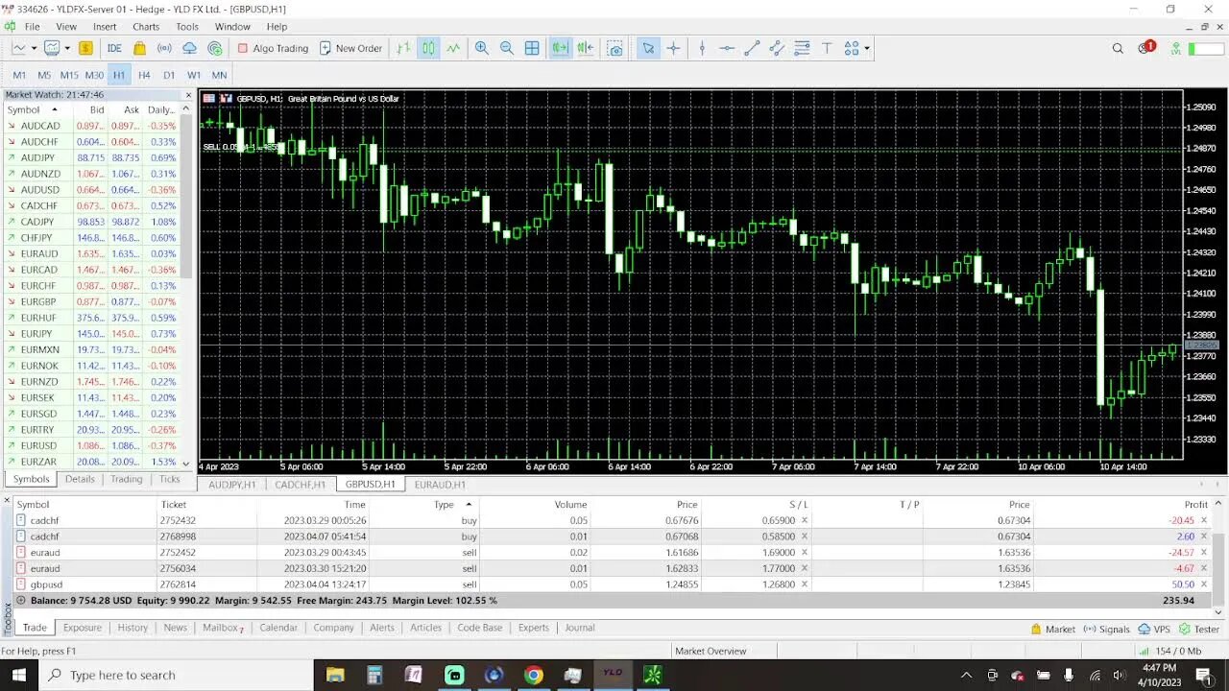Image resolution: width=1229 pixels, height=691 pixels.
Task: Open the Insert menu
Action: point(105,27)
